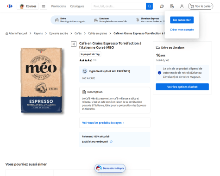Click the Méo espresso product image

click(42, 80)
